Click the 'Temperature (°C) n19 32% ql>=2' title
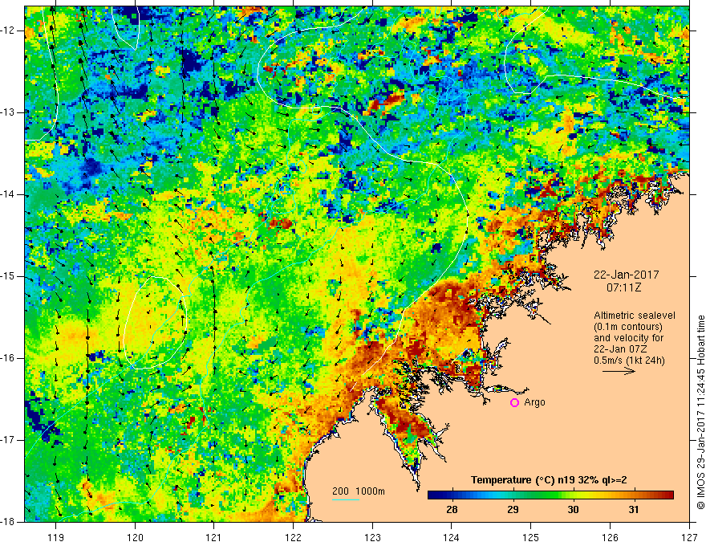The width and height of the screenshot is (706, 546). click(x=549, y=480)
